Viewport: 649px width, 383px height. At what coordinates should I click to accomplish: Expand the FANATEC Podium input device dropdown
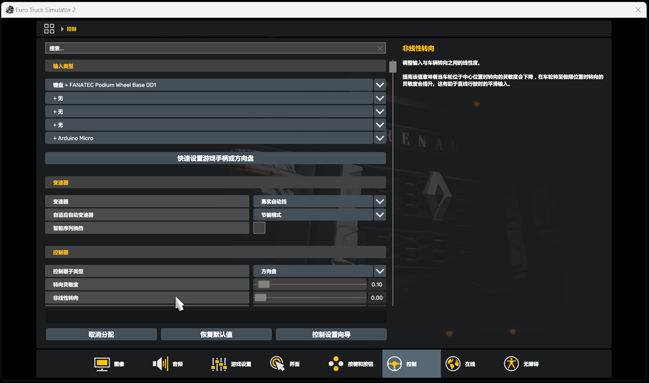pyautogui.click(x=380, y=85)
